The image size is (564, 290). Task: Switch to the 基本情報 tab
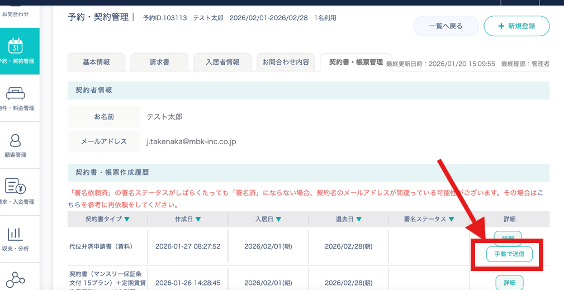(x=96, y=63)
